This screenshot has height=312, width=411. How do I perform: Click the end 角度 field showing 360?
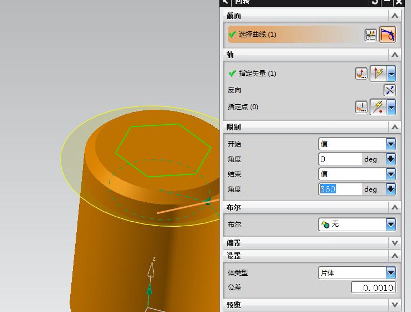click(x=340, y=189)
